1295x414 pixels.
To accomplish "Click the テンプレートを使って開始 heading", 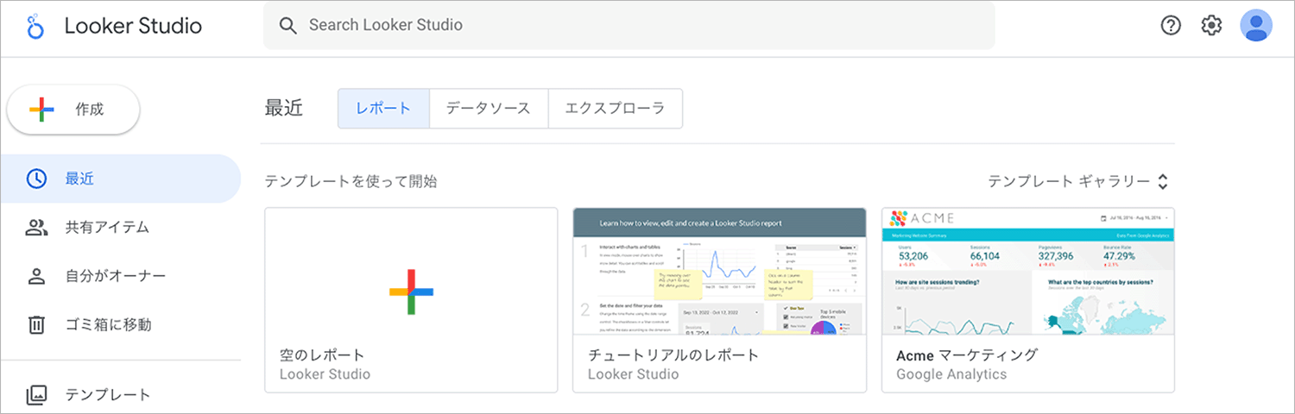I will [351, 182].
